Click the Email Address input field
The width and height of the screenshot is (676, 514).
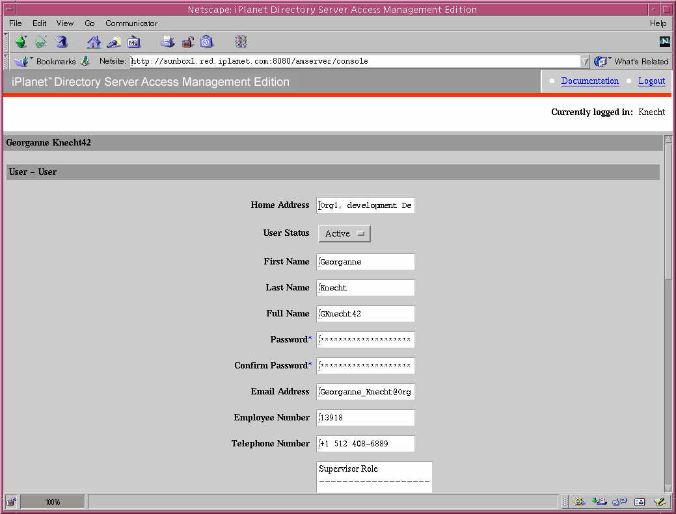[366, 392]
